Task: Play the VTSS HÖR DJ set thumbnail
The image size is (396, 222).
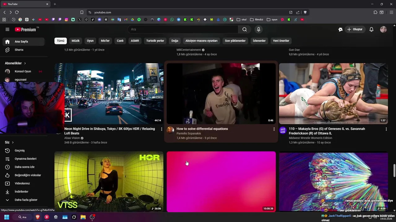Action: pyautogui.click(x=109, y=181)
